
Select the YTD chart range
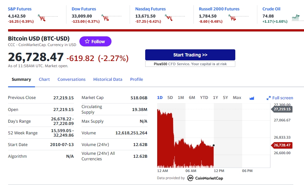coord(204,98)
